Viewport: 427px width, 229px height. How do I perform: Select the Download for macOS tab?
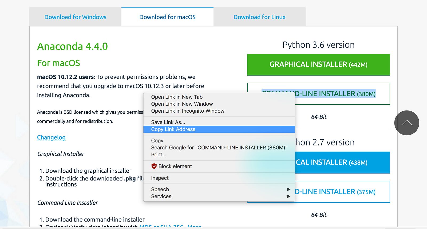(x=167, y=17)
